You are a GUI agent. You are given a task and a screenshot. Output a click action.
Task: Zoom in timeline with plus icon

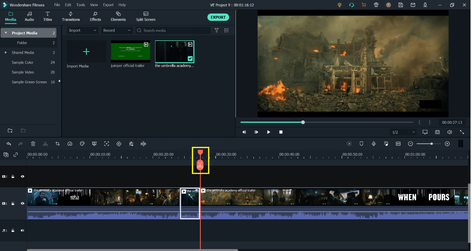coord(447,144)
